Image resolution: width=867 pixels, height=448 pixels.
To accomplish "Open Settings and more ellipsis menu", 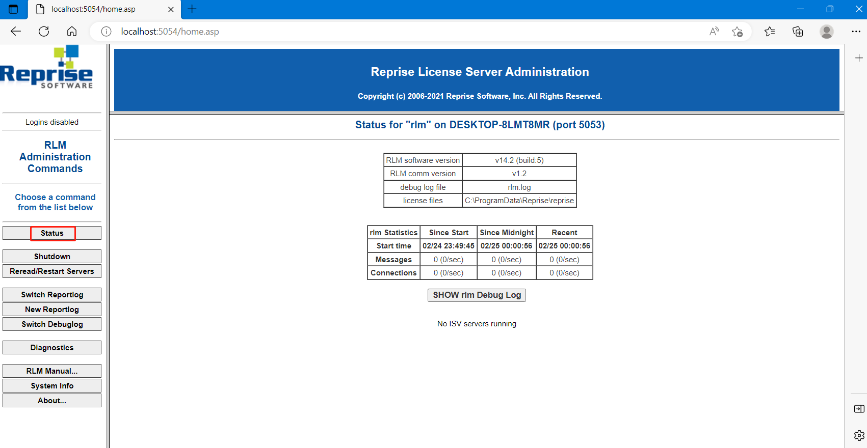I will 856,32.
